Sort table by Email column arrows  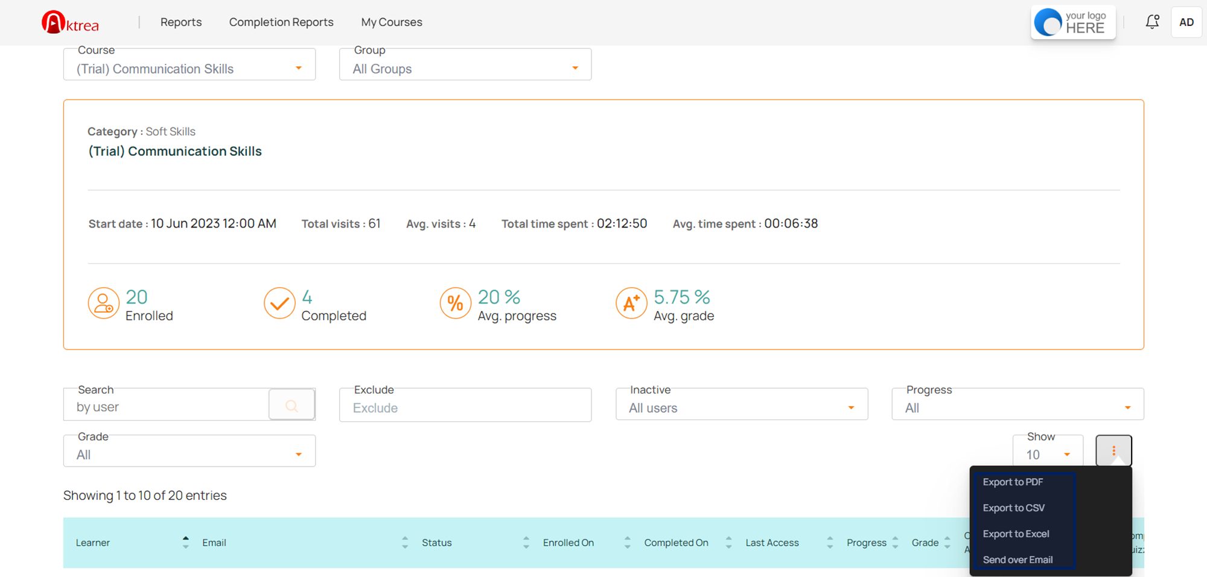pos(405,543)
